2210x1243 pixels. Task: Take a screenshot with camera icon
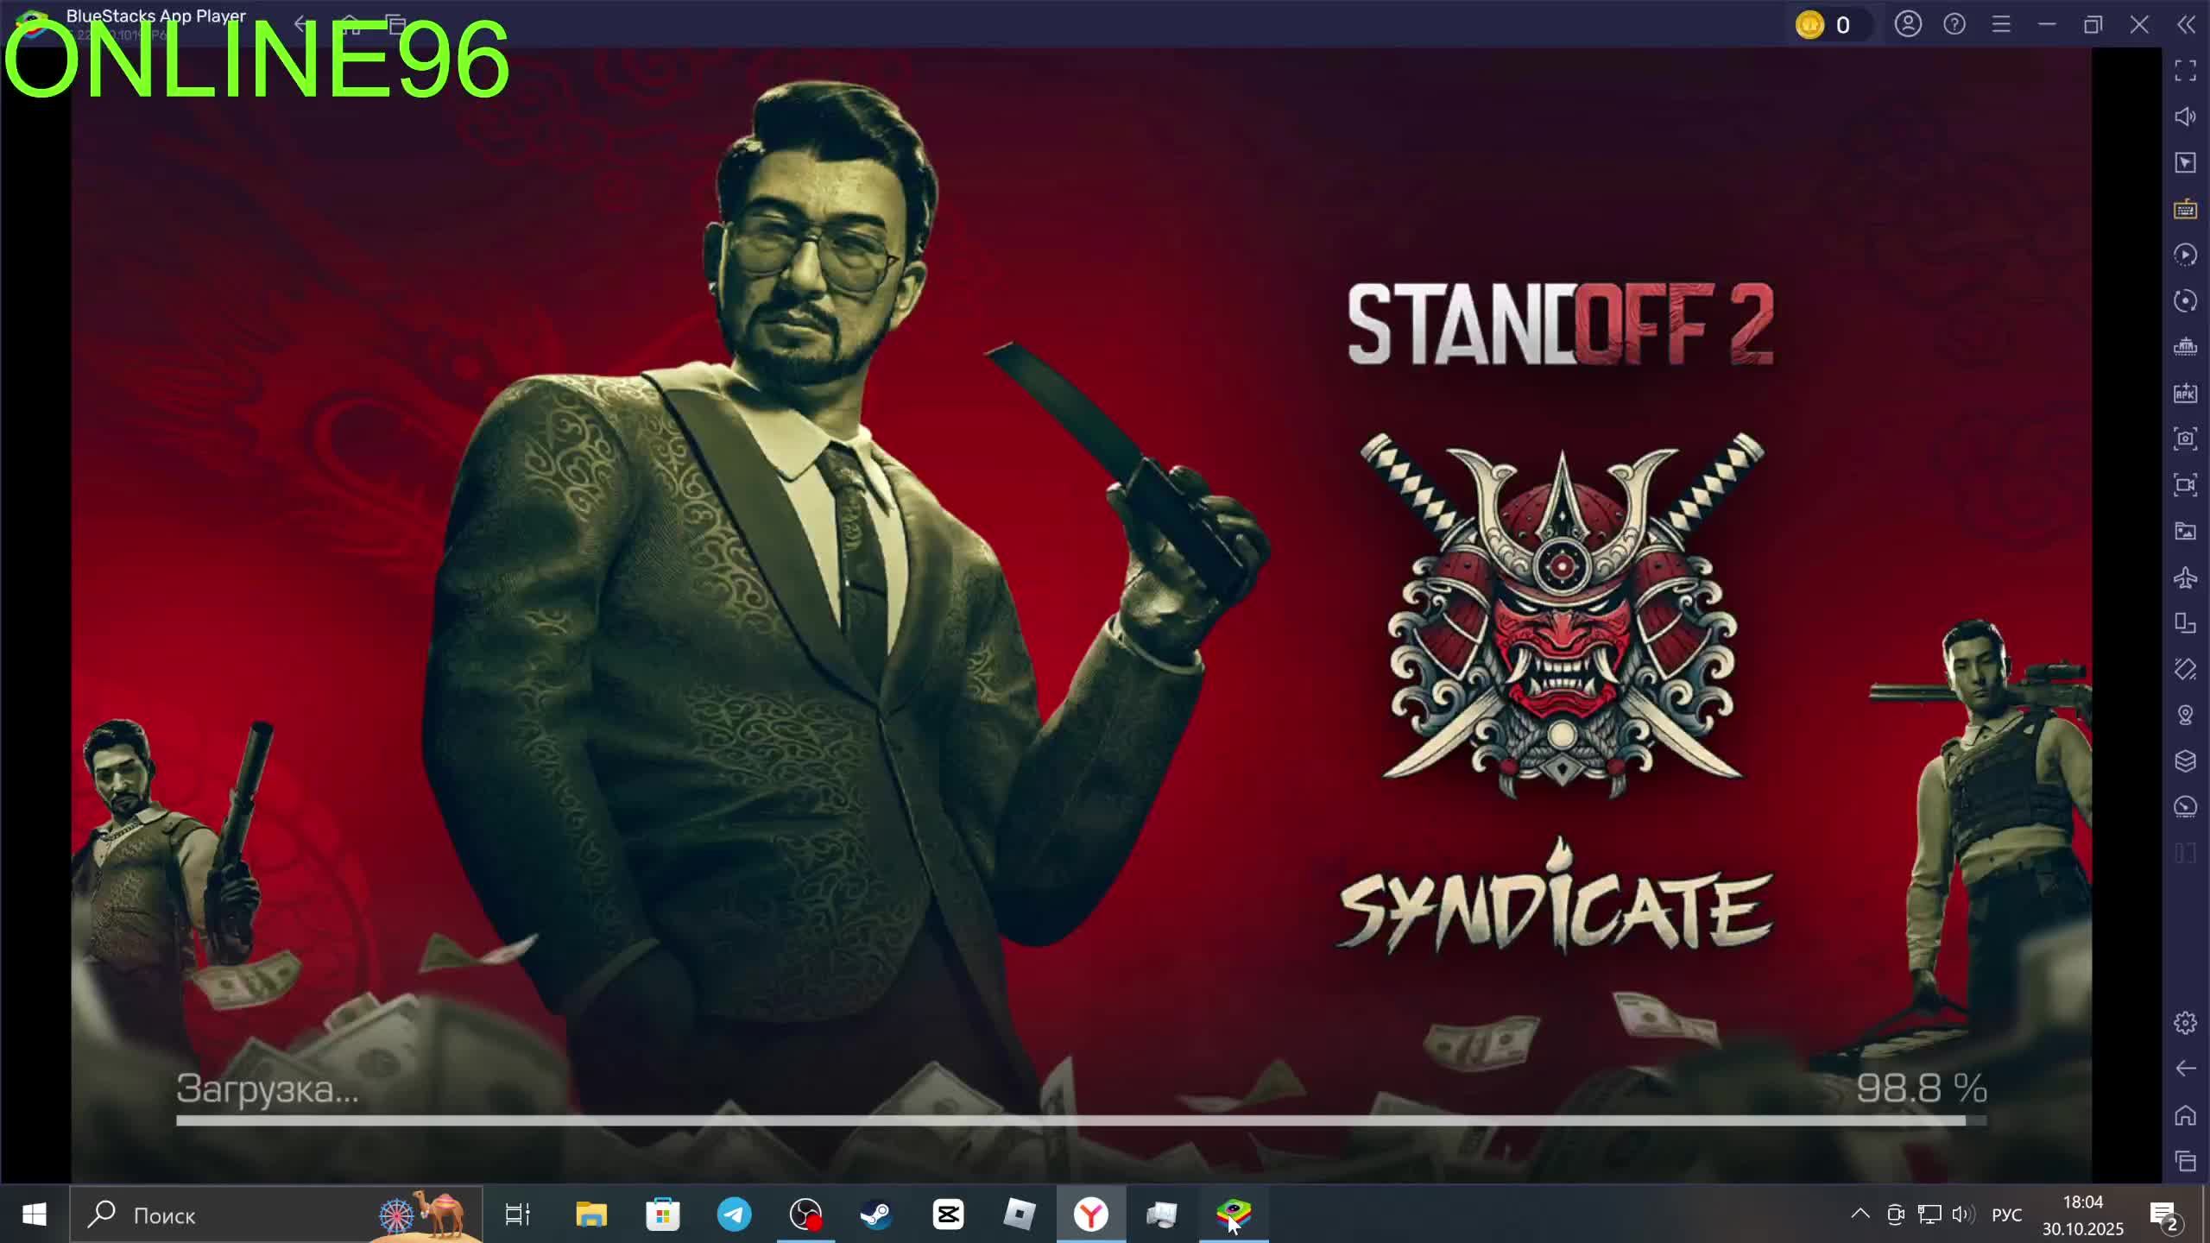(x=2185, y=439)
